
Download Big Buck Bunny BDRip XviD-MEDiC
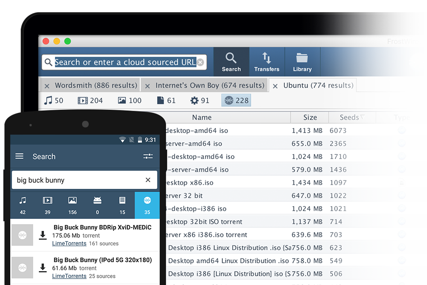tap(42, 235)
